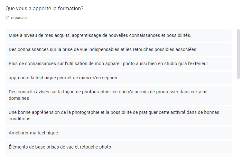This screenshot has width=242, height=162.
Task: Click the word "domaines" on the wrapped line
Action: [19, 98]
